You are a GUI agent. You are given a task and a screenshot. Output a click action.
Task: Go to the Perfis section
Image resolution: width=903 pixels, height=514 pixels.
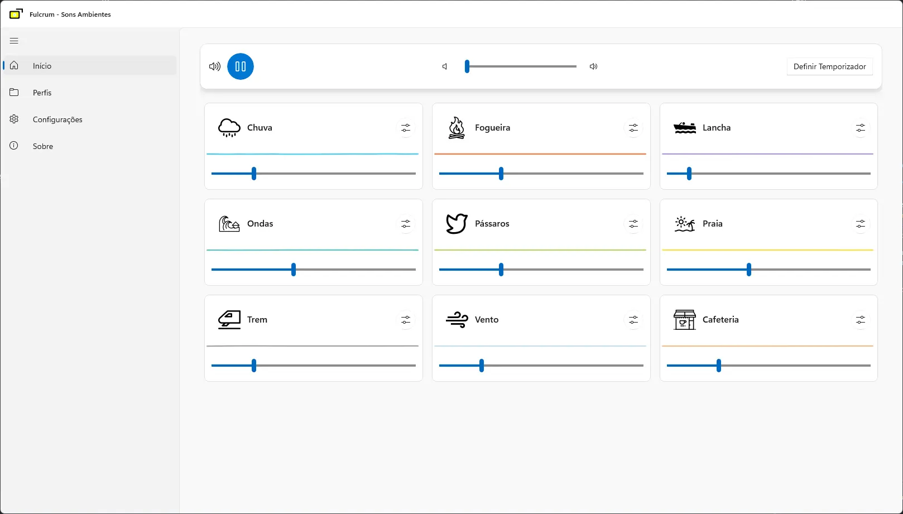pyautogui.click(x=42, y=92)
